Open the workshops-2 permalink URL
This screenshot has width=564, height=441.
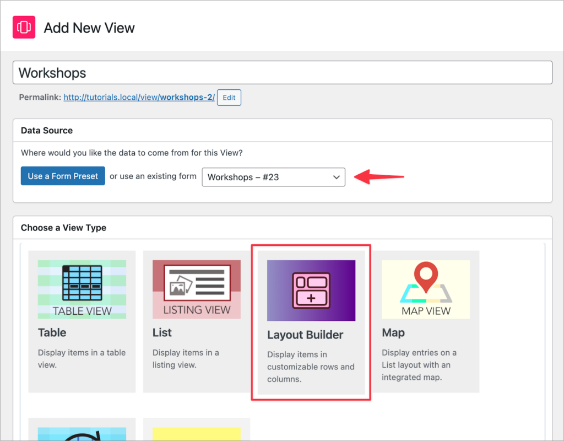tap(139, 98)
